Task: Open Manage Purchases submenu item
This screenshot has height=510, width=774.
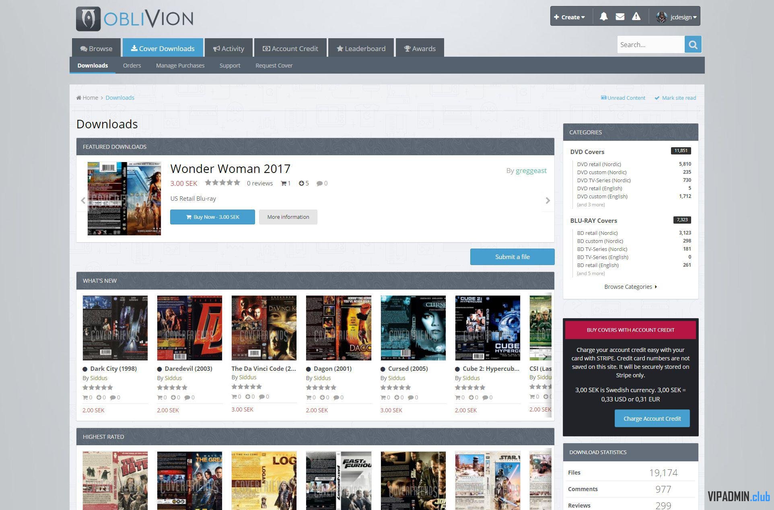Action: (x=180, y=66)
